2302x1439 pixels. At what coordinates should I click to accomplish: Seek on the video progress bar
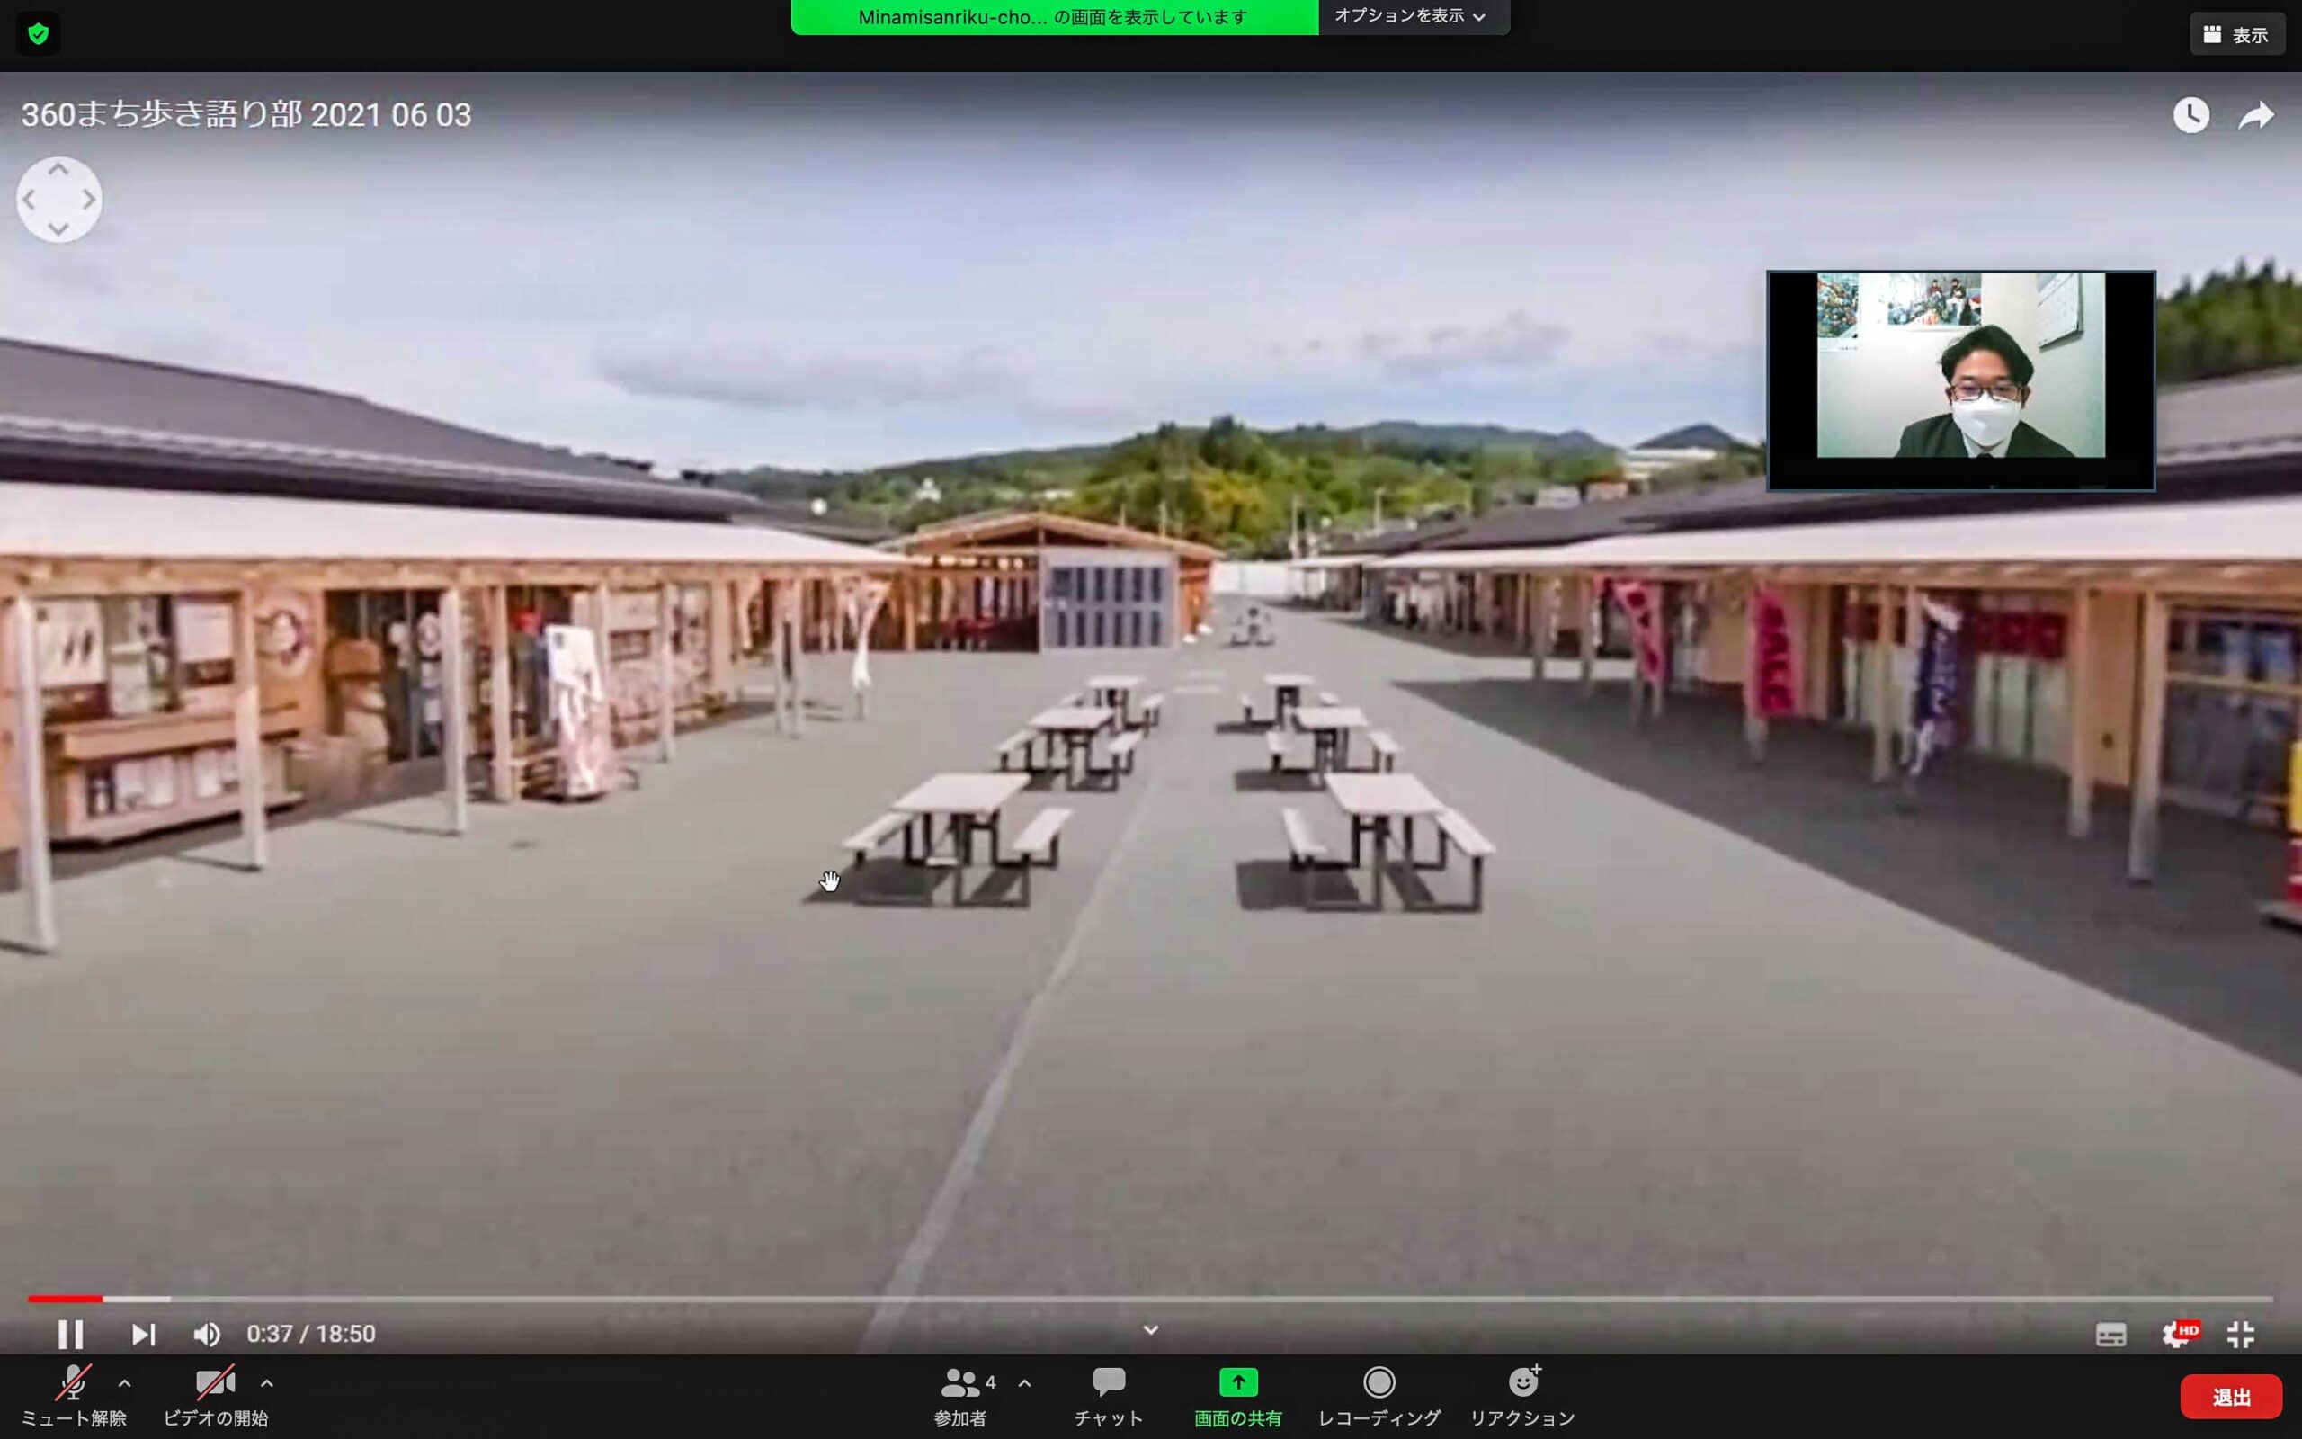click(x=1141, y=1298)
